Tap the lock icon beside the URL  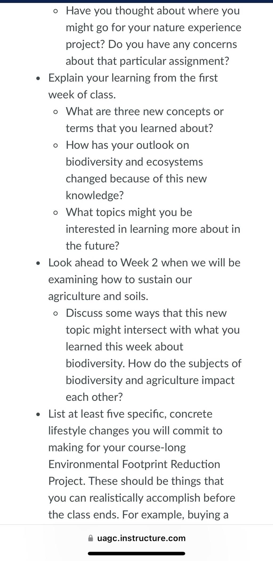(x=91, y=538)
